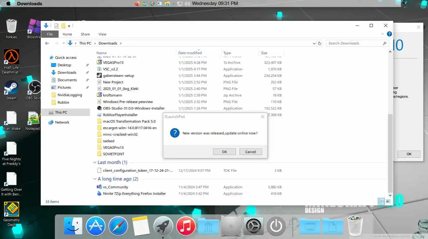Open the document folder icon in dock
The width and height of the screenshot is (428, 239).
(333, 226)
